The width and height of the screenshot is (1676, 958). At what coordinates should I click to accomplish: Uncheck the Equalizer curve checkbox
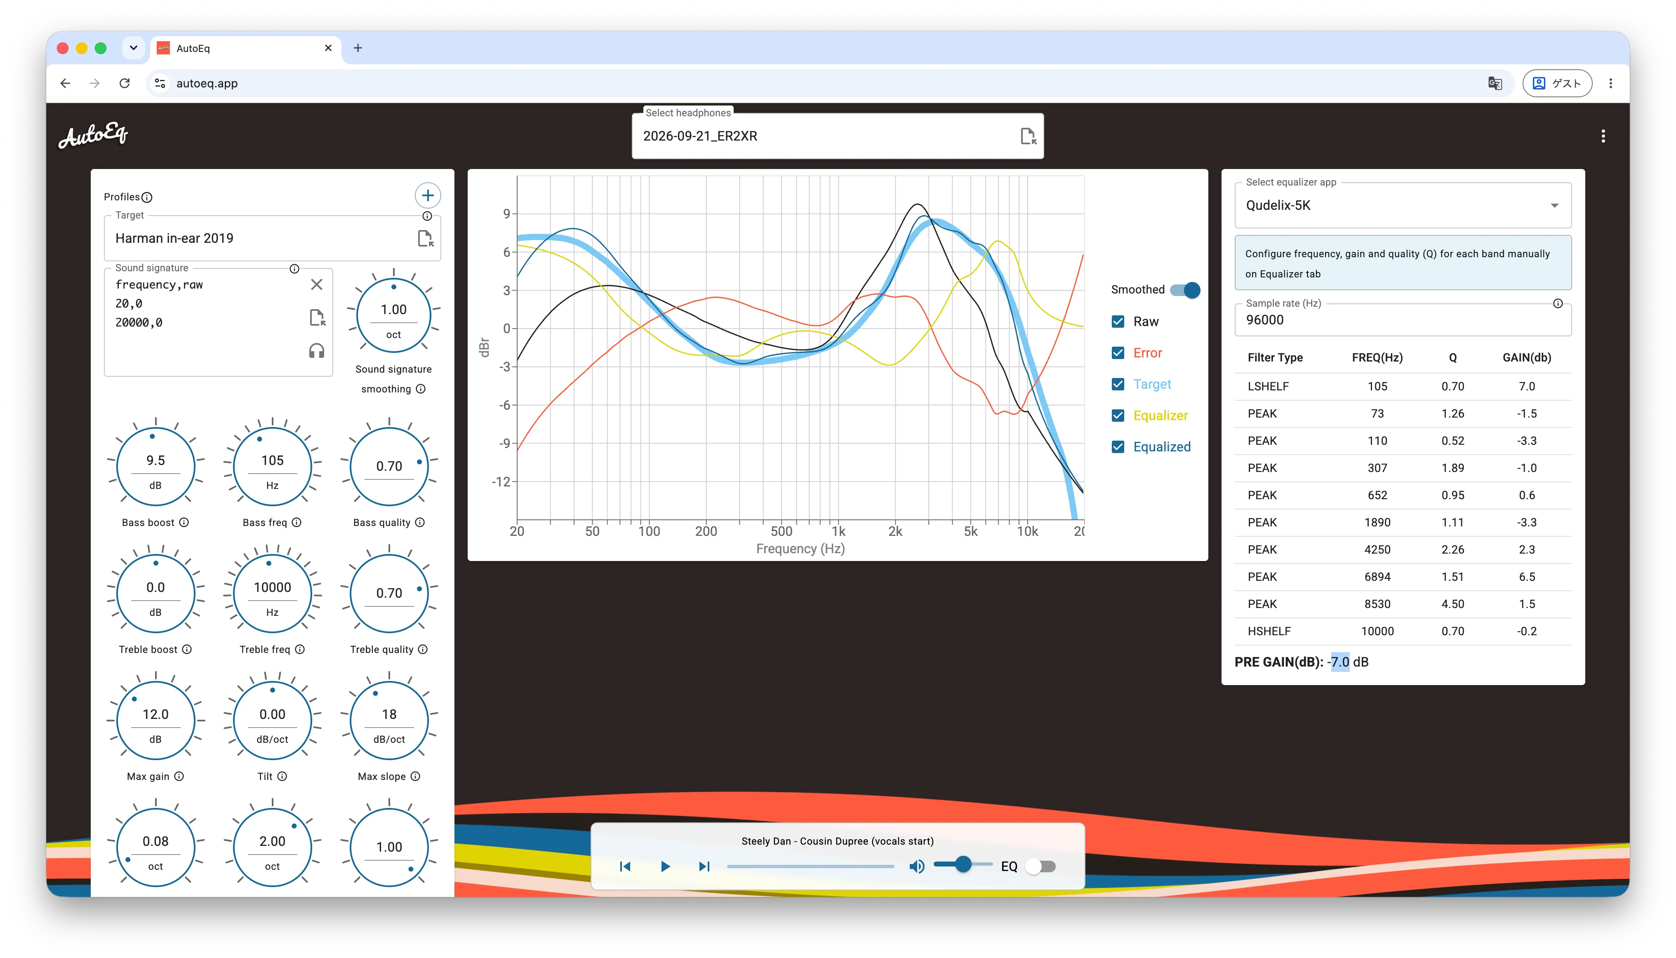coord(1118,416)
